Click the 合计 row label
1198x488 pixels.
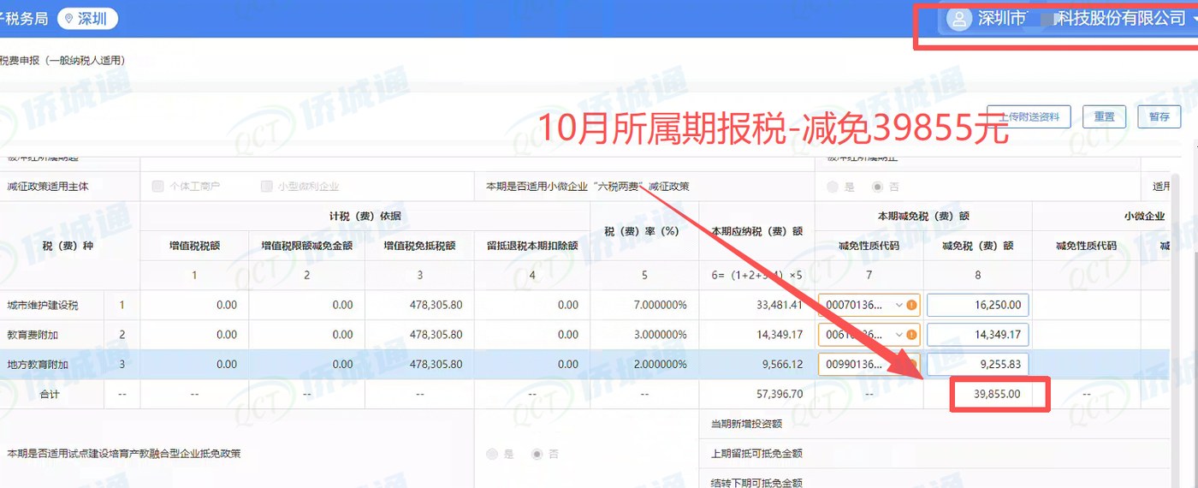coord(50,395)
